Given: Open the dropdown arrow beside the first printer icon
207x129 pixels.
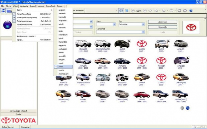Looking at the screenshot, I should tap(160, 11).
